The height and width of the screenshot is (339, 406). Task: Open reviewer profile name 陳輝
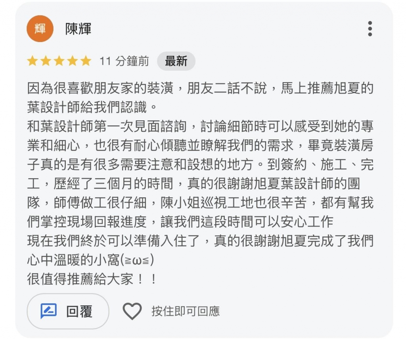coord(78,29)
